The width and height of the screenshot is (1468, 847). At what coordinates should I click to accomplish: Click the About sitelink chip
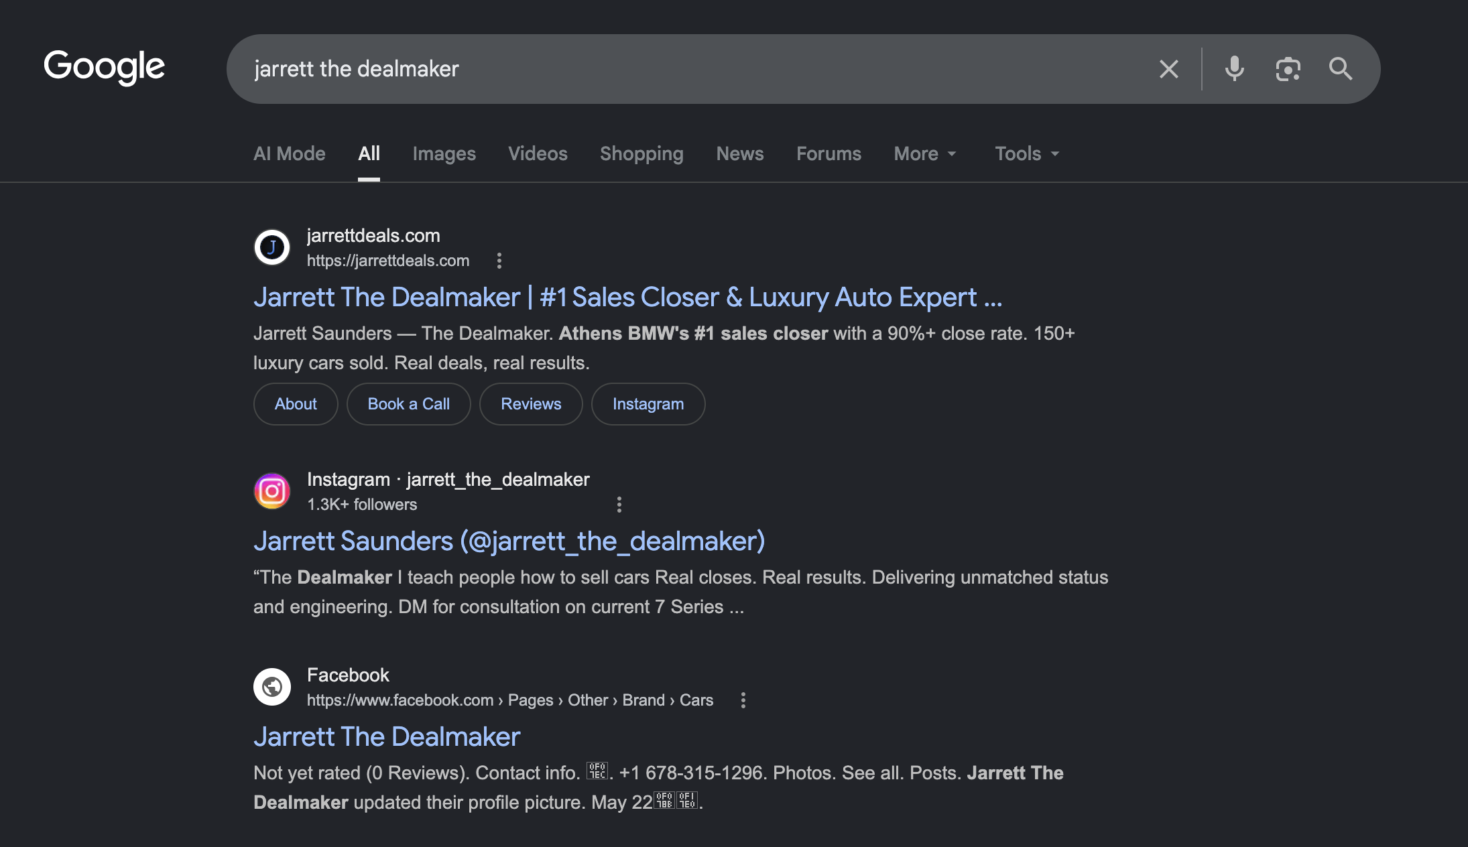pos(296,404)
